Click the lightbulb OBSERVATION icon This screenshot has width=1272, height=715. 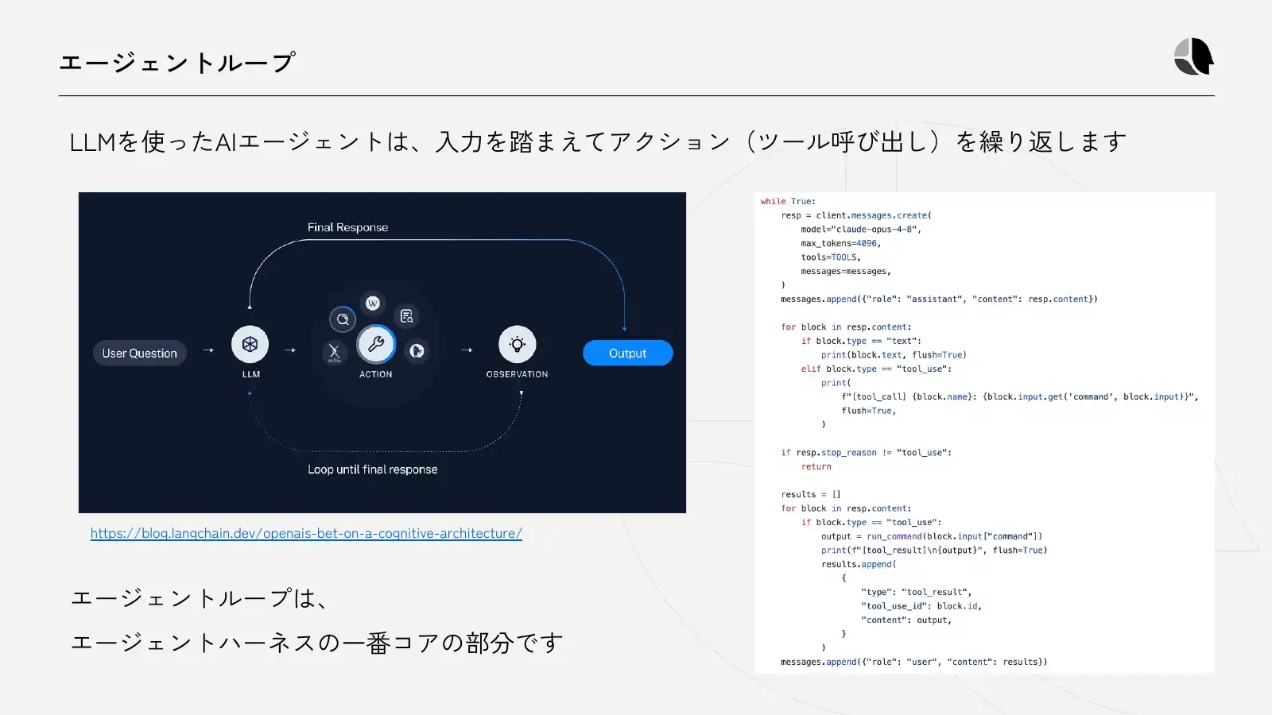click(517, 345)
